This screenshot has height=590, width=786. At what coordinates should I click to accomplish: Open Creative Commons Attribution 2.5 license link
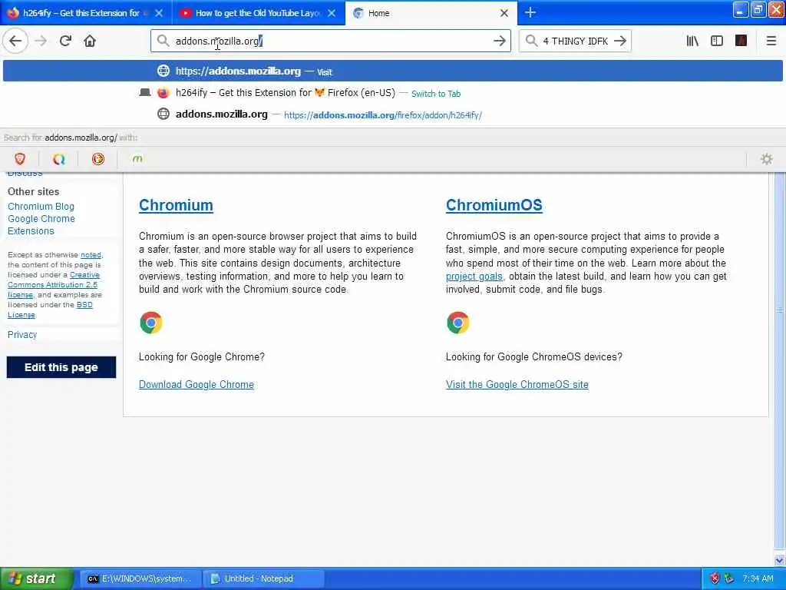pyautogui.click(x=54, y=284)
